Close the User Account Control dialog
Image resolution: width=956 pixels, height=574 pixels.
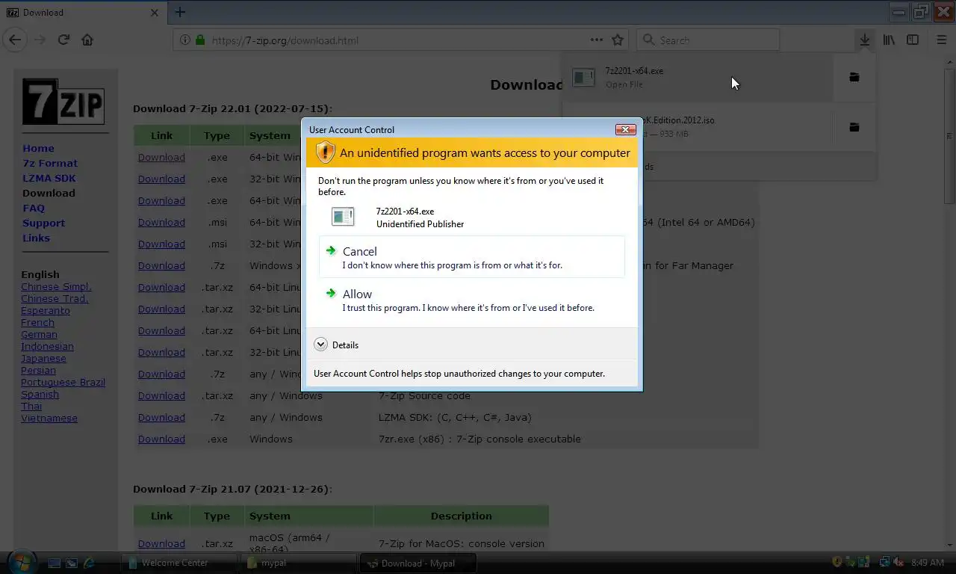pyautogui.click(x=625, y=129)
